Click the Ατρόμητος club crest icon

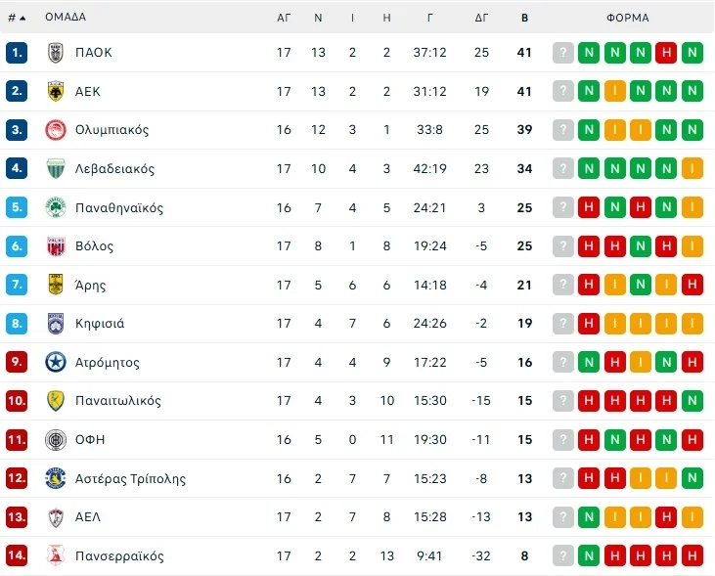pos(55,363)
